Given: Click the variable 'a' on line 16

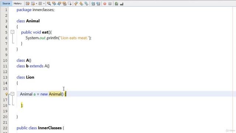Looking at the screenshot, I should 34,94.
